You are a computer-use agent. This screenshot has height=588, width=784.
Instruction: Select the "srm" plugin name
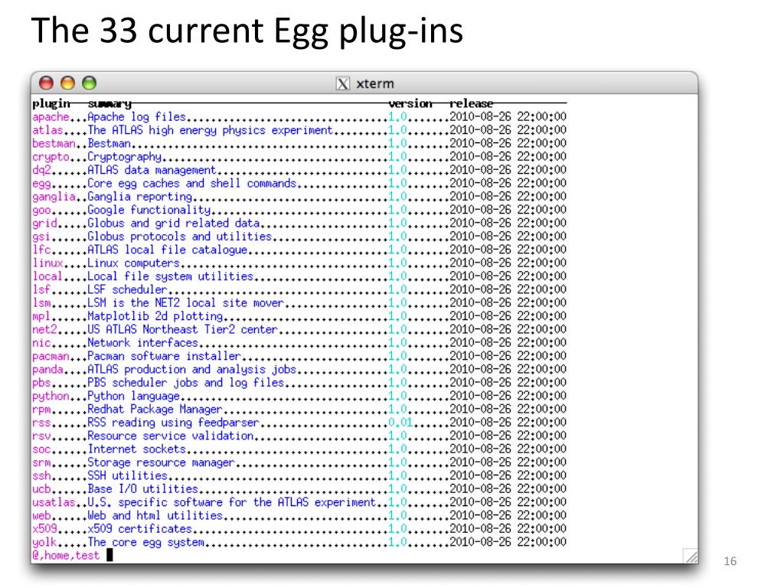(41, 462)
